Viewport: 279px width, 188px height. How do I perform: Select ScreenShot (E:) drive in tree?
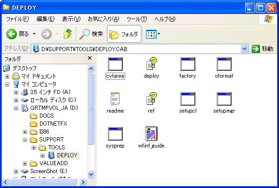[48, 171]
